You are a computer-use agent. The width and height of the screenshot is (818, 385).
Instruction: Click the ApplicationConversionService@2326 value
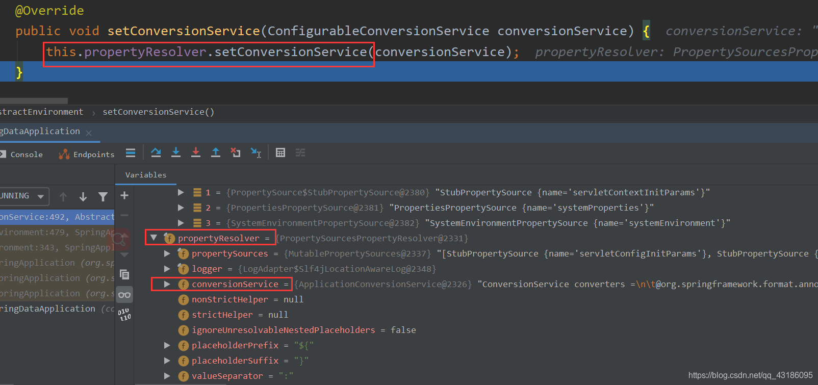[x=383, y=284]
